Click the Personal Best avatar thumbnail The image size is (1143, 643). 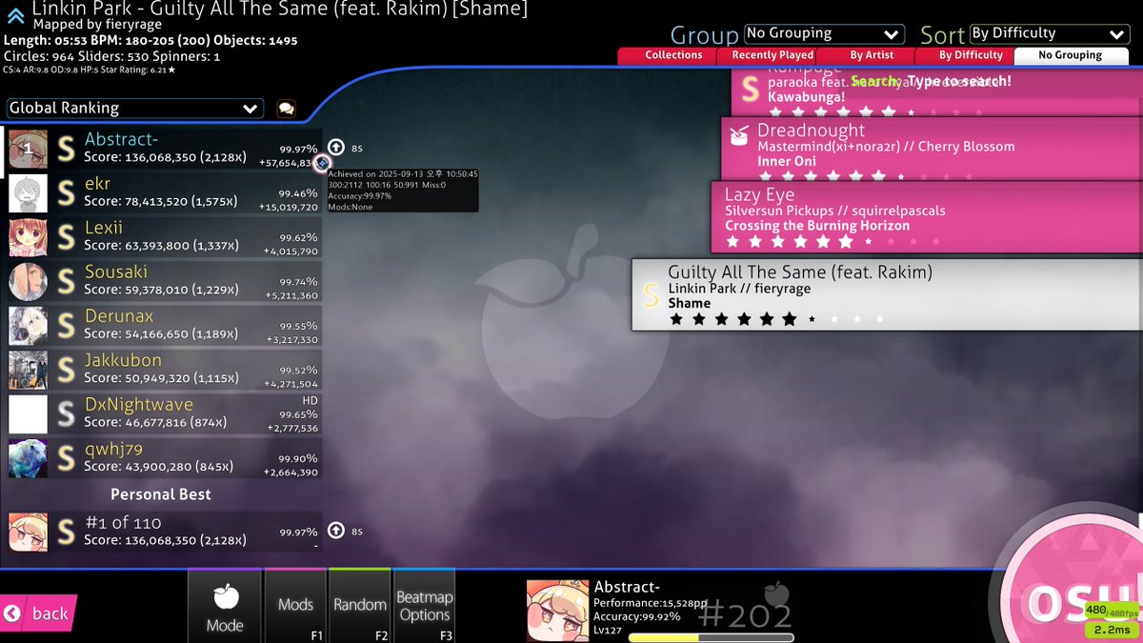pyautogui.click(x=28, y=532)
